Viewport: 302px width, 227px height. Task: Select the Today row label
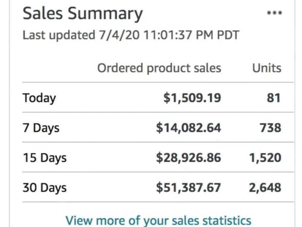coord(39,98)
